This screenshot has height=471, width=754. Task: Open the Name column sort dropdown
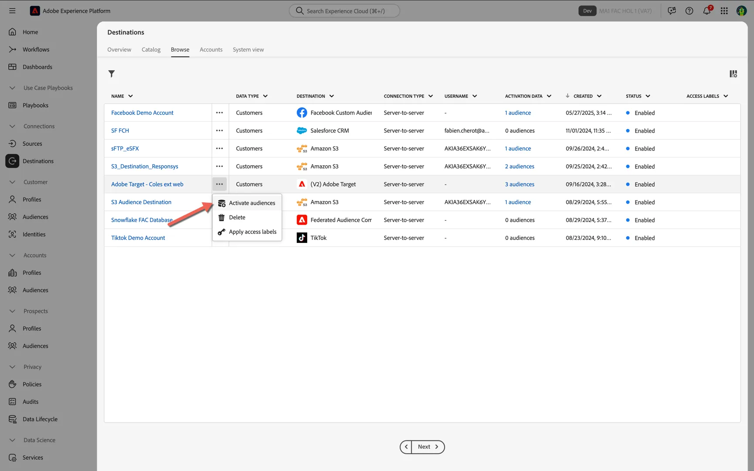click(130, 96)
